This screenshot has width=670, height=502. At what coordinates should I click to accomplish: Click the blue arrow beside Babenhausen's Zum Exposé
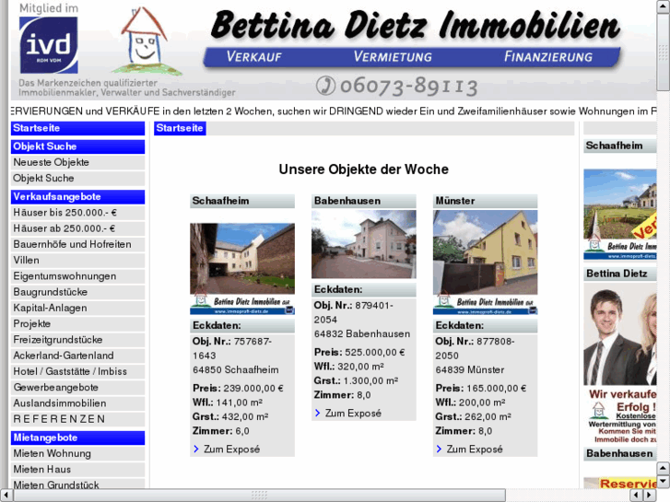point(317,414)
